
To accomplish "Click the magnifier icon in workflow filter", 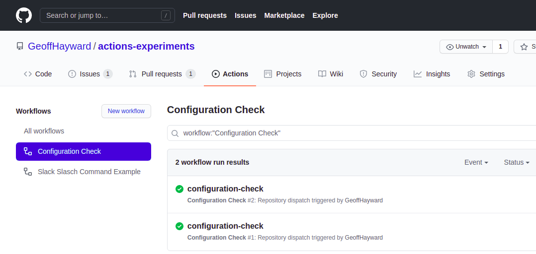I will pyautogui.click(x=175, y=133).
